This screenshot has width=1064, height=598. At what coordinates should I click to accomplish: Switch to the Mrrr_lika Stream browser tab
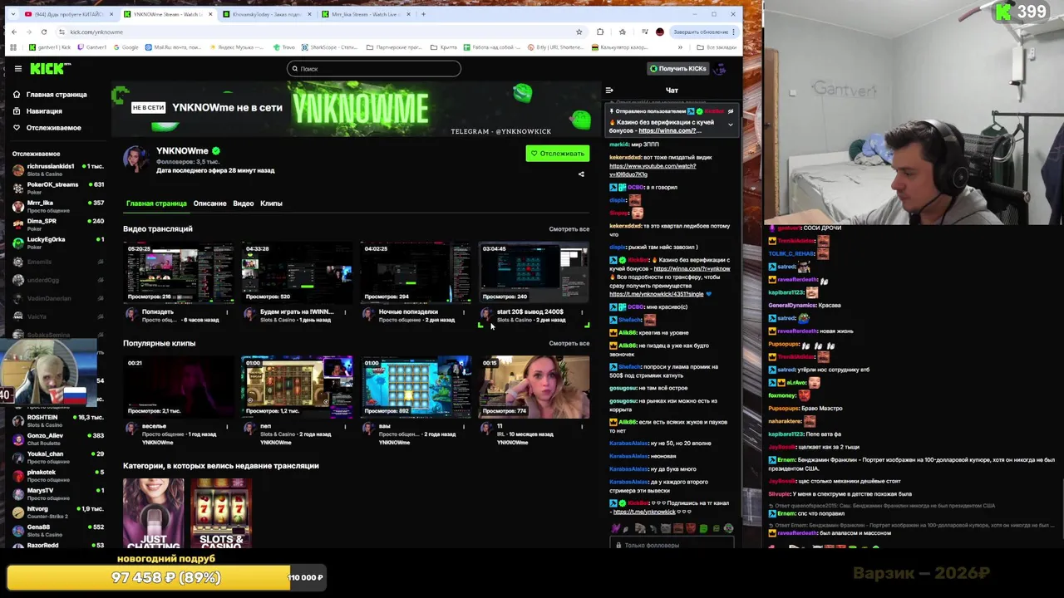[x=364, y=14]
